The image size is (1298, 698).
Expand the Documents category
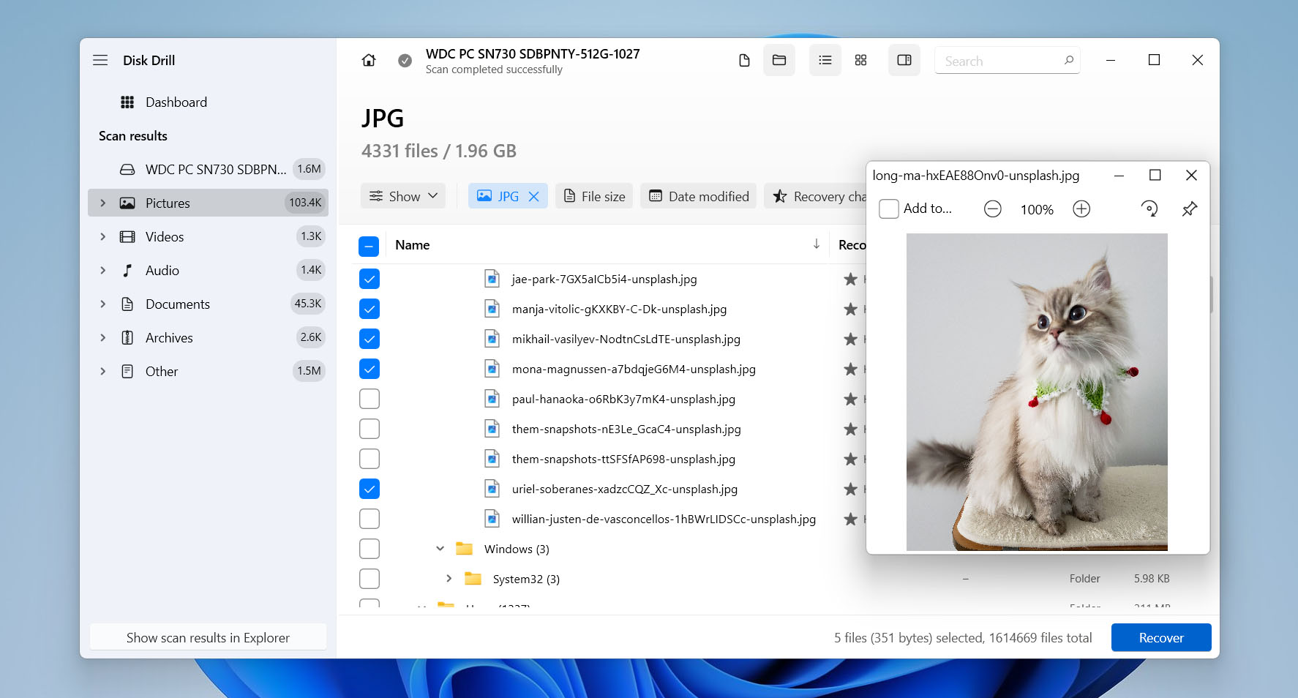point(103,304)
